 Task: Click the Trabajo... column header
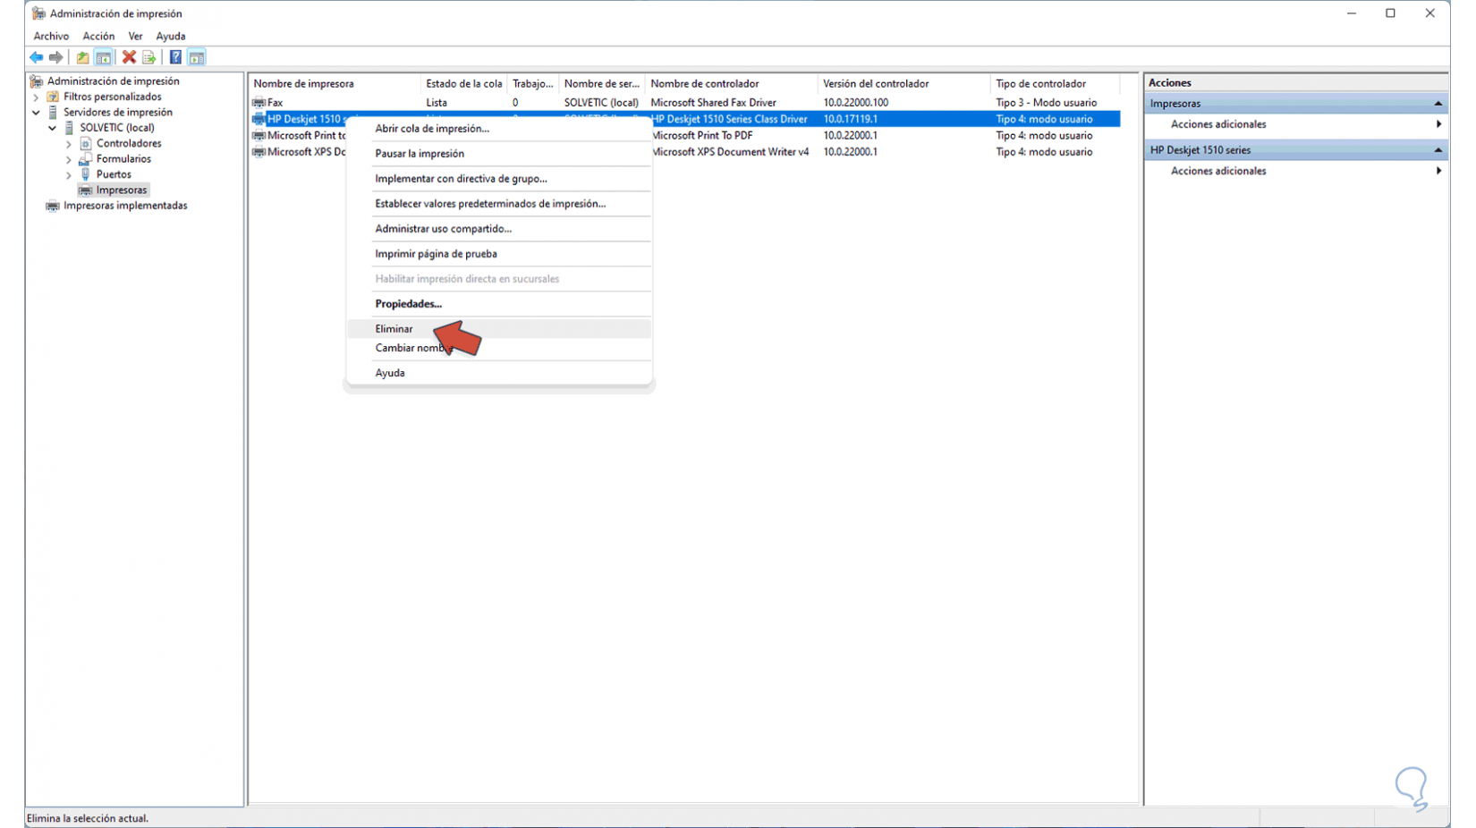532,84
